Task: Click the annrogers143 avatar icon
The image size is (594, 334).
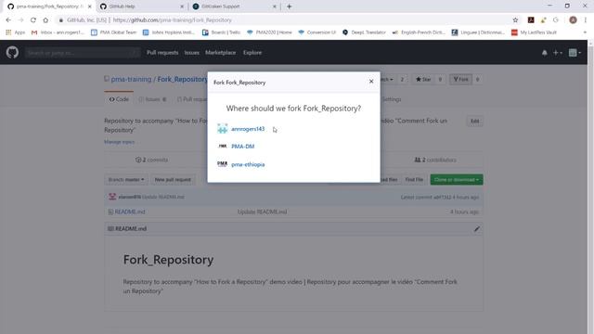Action: point(223,128)
